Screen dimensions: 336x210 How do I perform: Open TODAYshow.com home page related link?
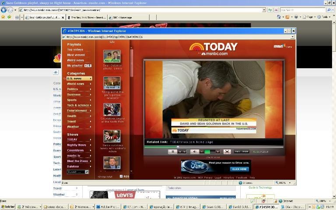191,142
